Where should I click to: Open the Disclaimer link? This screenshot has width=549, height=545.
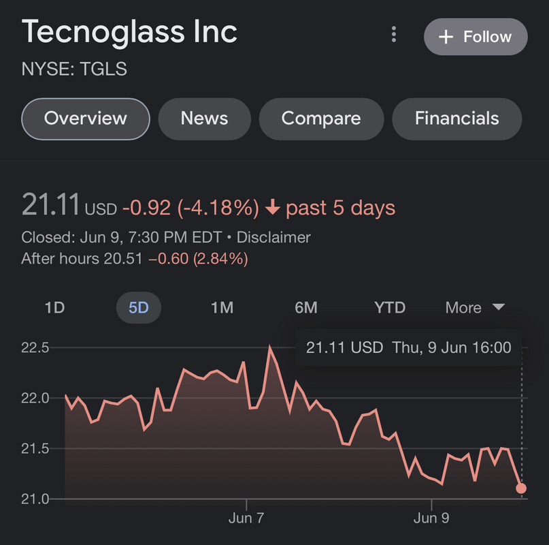(273, 238)
